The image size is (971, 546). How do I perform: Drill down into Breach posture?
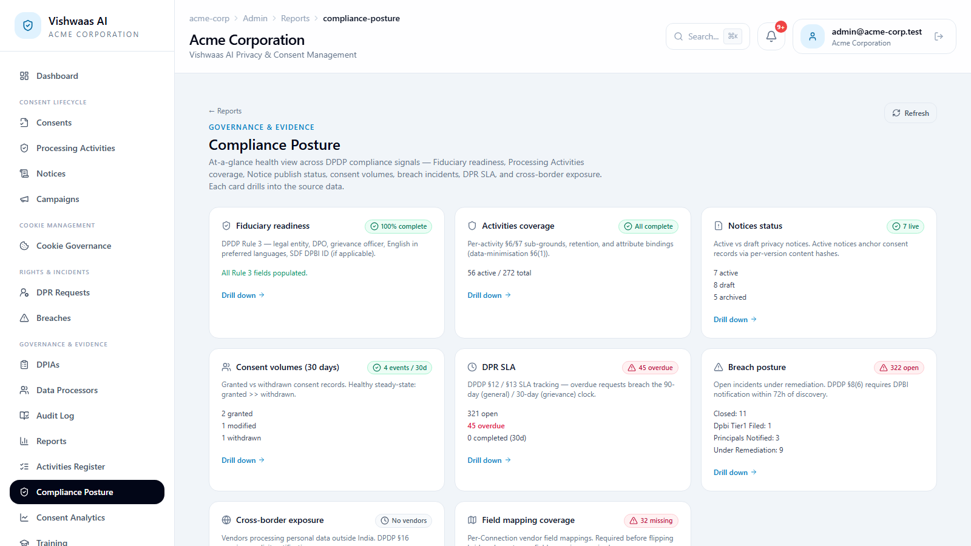tap(735, 473)
